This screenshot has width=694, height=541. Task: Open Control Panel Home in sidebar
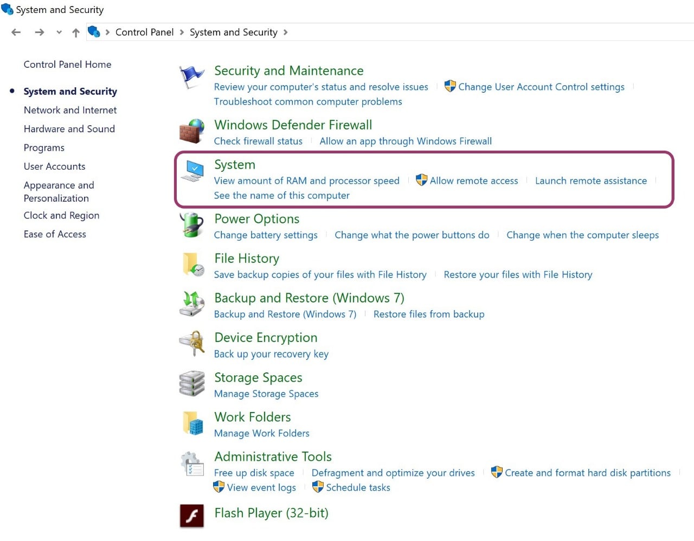[x=68, y=65]
